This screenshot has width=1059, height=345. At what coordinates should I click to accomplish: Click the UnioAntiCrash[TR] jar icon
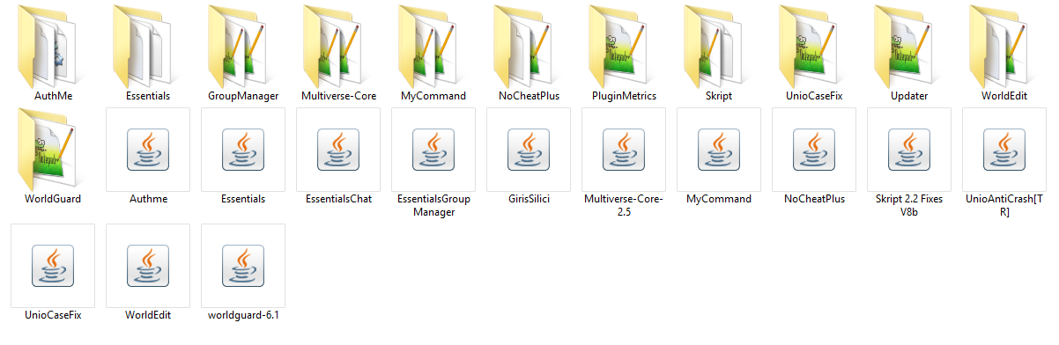(1003, 149)
